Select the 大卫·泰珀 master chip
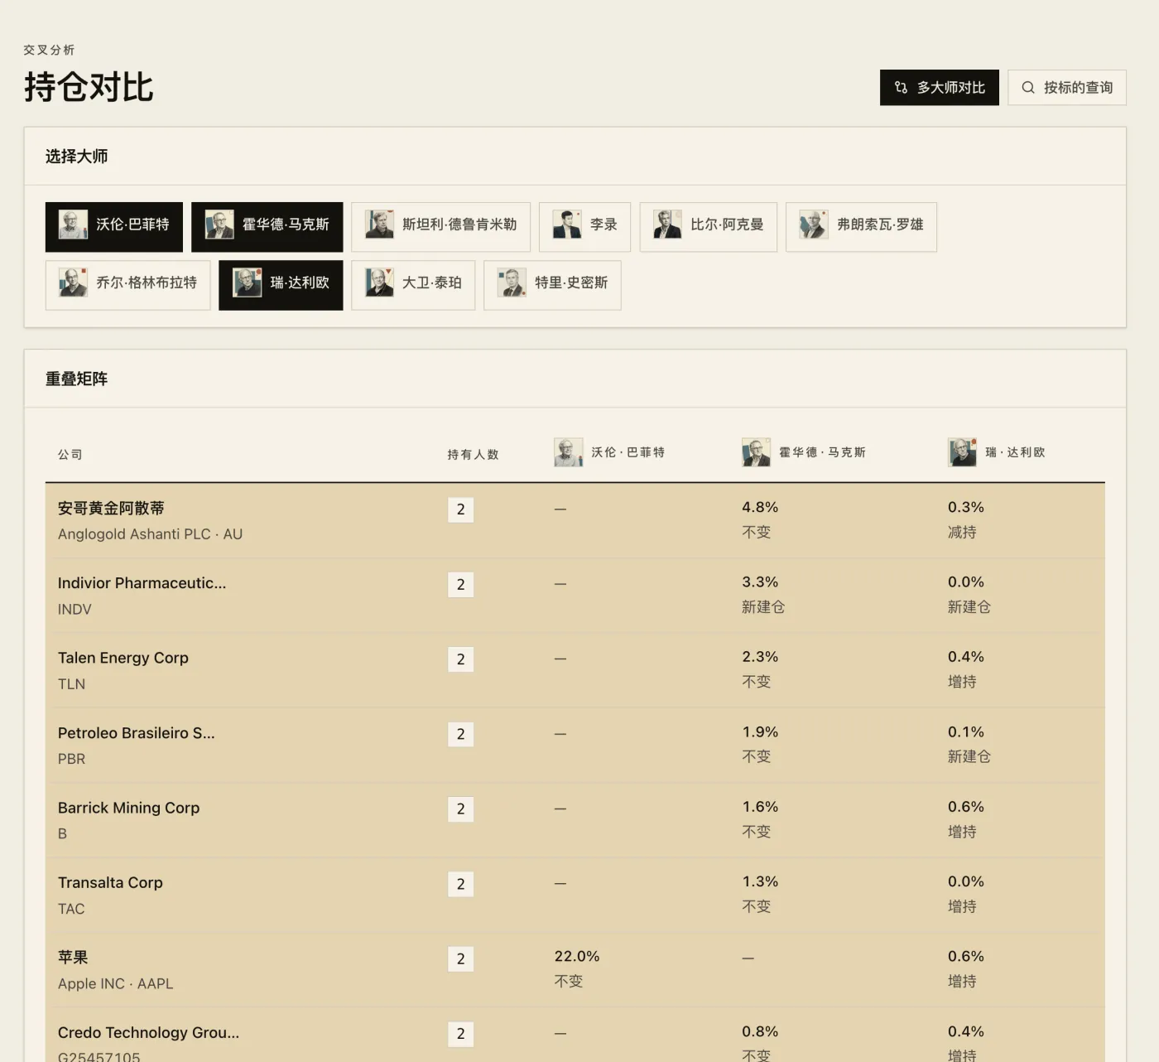This screenshot has height=1062, width=1159. tap(413, 285)
